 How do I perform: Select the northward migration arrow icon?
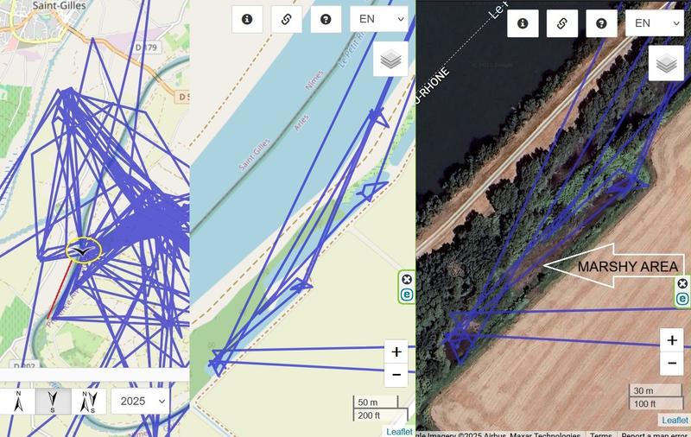tap(18, 402)
